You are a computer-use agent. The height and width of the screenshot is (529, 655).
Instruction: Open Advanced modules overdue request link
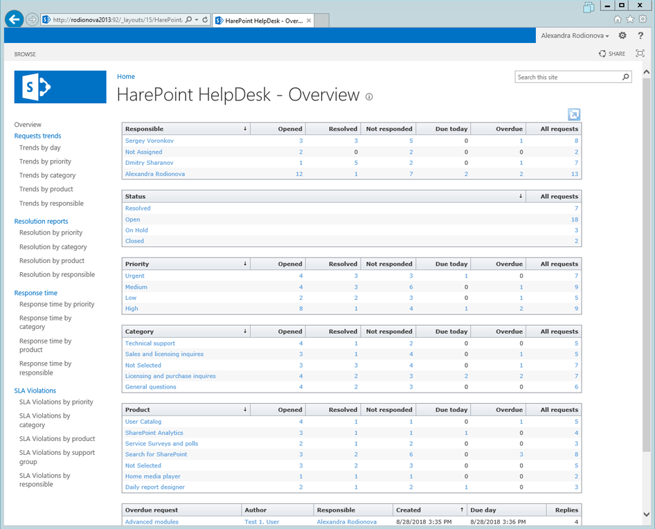(152, 522)
